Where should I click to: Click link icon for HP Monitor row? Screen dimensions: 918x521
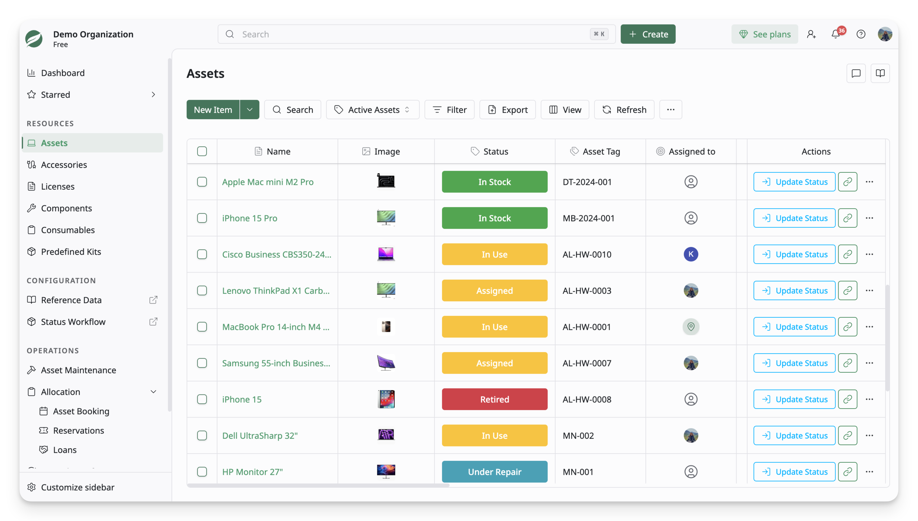click(847, 472)
